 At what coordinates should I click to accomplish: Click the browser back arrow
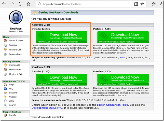point(4,4)
